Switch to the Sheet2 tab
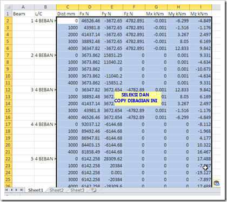Screen dimensions: 227x202 [x=56, y=190]
